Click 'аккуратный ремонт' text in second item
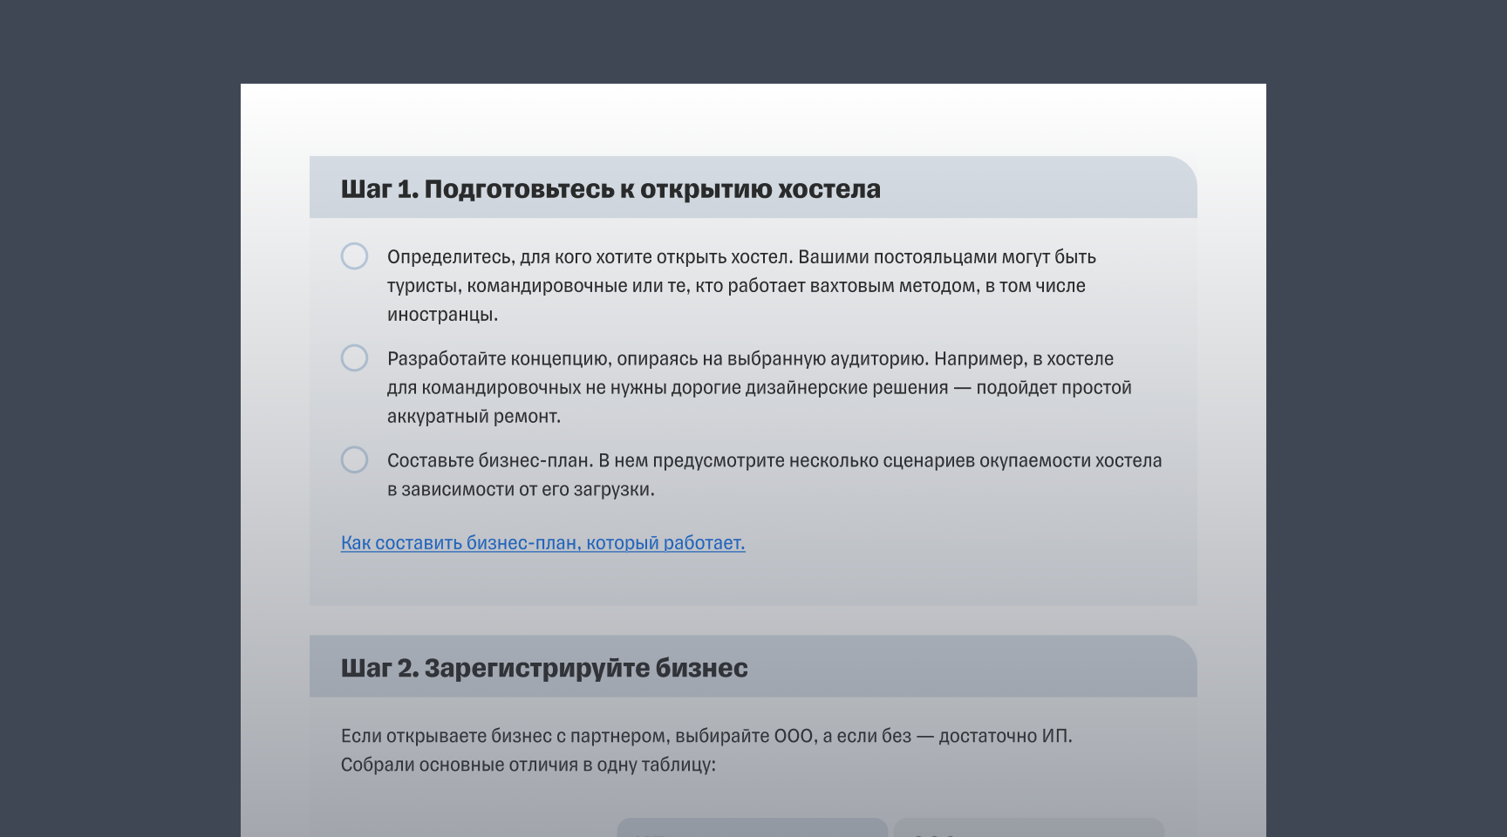The height and width of the screenshot is (837, 1507). (x=474, y=417)
